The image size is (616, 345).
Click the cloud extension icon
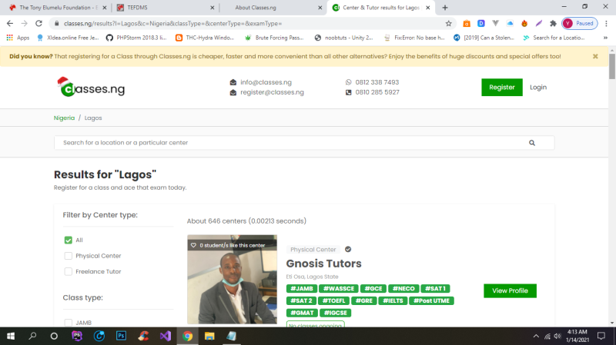coord(510,24)
